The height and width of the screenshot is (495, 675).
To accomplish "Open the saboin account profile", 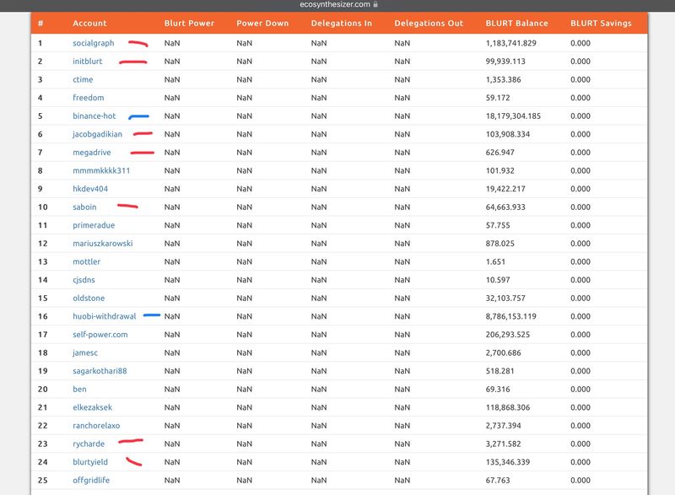I will pyautogui.click(x=84, y=207).
